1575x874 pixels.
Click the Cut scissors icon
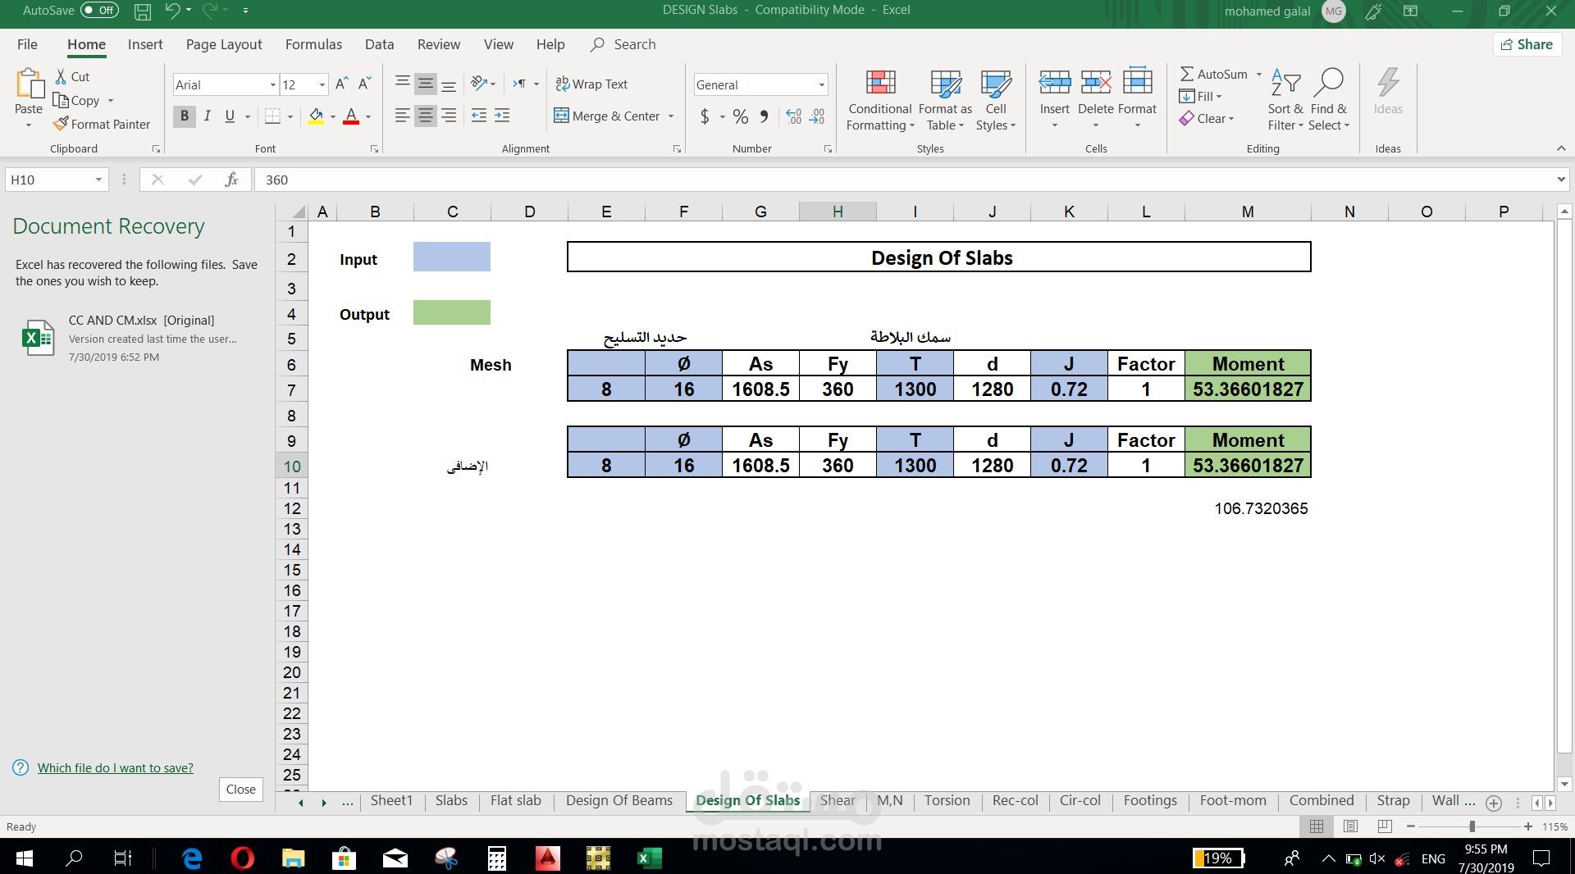pos(61,76)
